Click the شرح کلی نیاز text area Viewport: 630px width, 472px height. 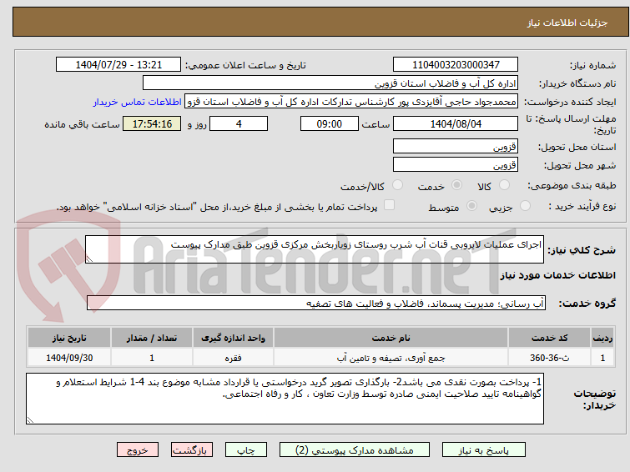tap(315, 249)
